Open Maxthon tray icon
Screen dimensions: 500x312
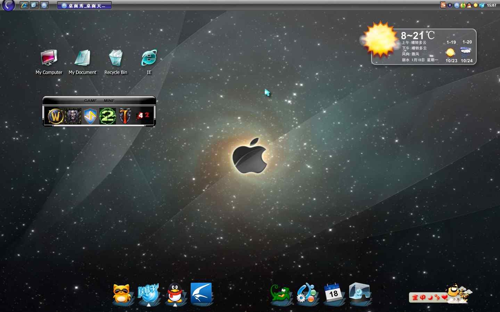tap(457, 5)
